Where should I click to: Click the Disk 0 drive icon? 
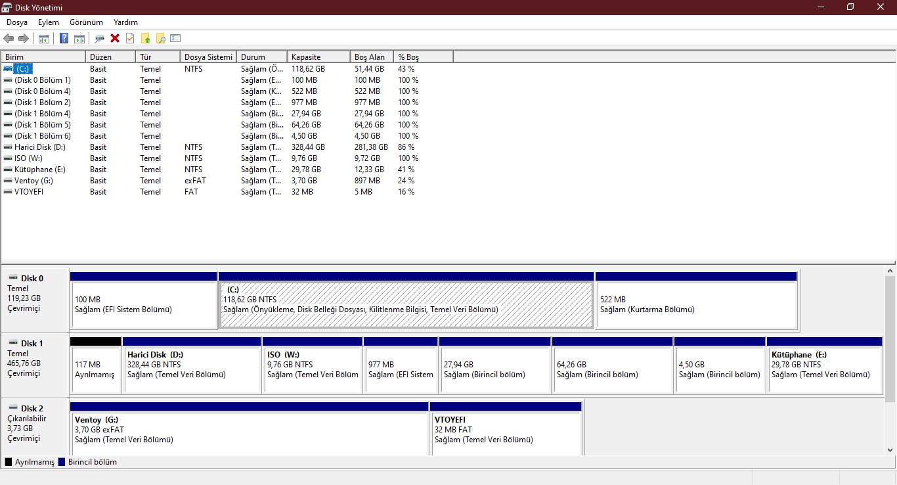tap(13, 278)
